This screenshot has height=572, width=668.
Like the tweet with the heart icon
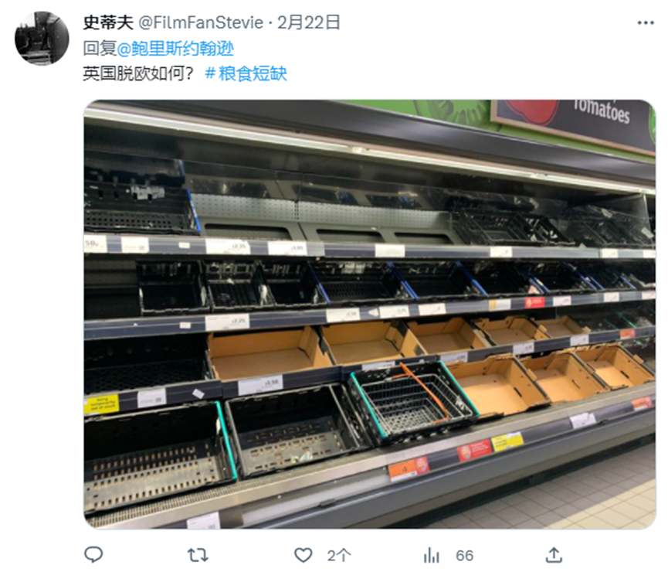coord(303,555)
